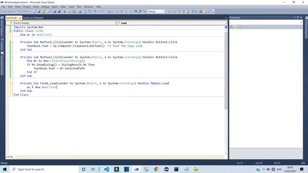Collapse the Button3_Click sub outline
Image resolution: width=308 pixels, height=173 pixels.
click(13, 57)
